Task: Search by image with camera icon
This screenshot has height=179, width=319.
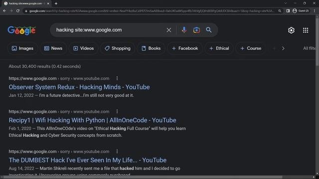Action: (196, 30)
